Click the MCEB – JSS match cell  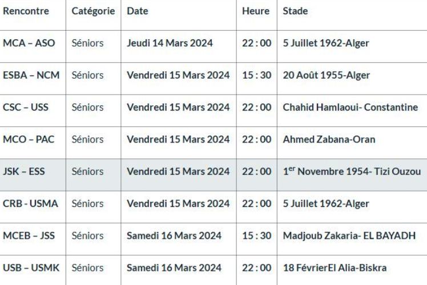(29, 235)
